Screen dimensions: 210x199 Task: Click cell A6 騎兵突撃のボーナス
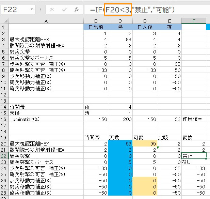[x=46, y=58]
